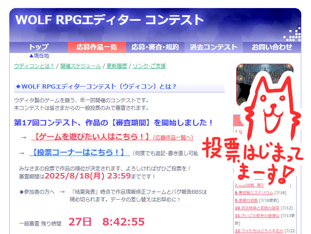Open the partly hidden sidebar entry number 7
The height and width of the screenshot is (234, 311).
(249, 185)
